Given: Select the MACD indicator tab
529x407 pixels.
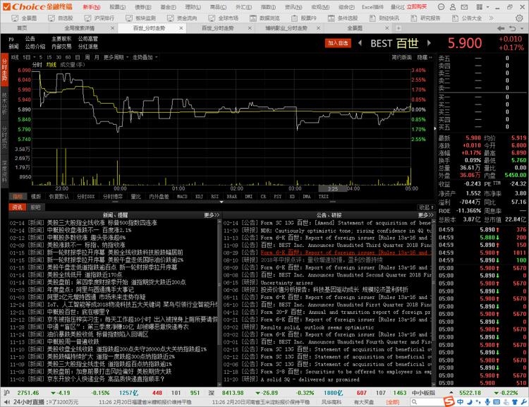Looking at the screenshot, I should coord(181,196).
